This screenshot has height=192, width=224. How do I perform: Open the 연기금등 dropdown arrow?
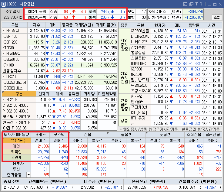[x=28, y=175]
